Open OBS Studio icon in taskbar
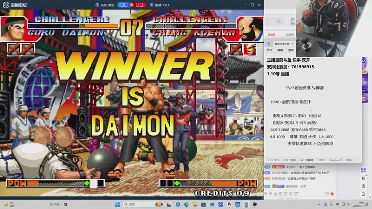Screen dimensions: 372x209 pos(255,204)
